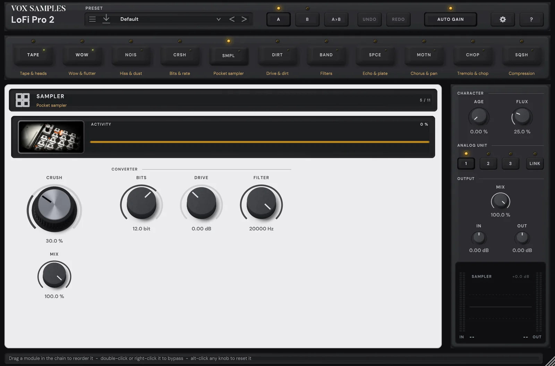The width and height of the screenshot is (555, 366).
Task: Select the WOW module
Action: 82,55
